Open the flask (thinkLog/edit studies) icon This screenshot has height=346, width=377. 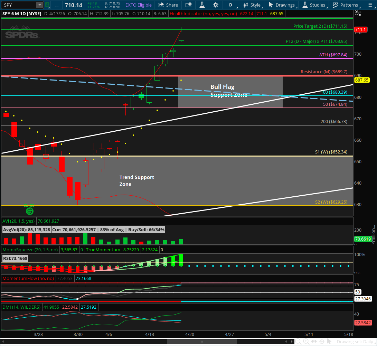pos(202,5)
